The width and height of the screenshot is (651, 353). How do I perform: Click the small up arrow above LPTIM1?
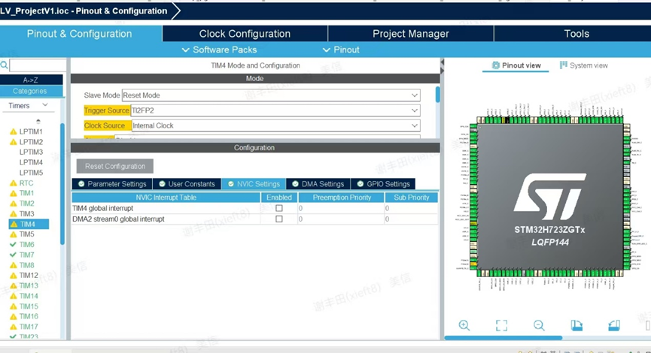[38, 122]
